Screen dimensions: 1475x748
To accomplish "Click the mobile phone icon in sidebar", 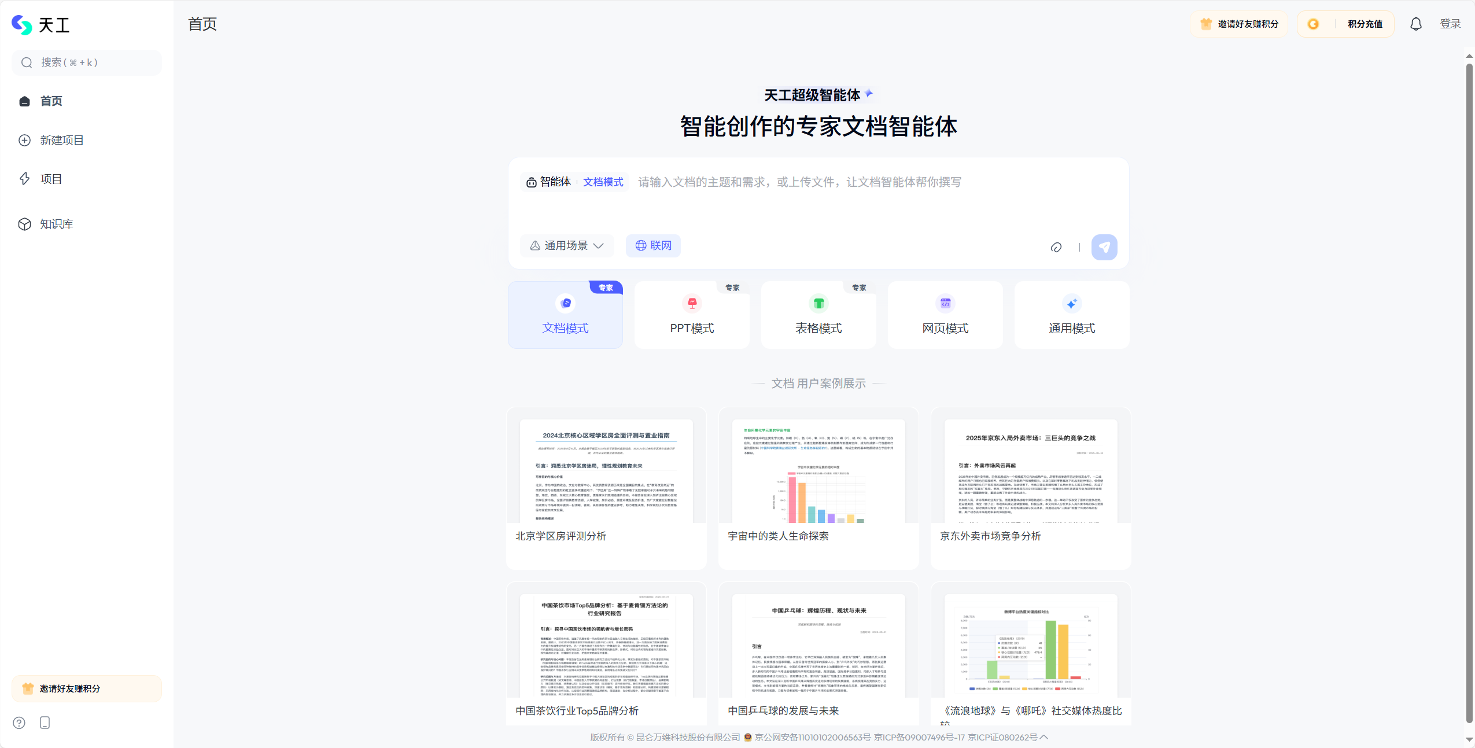I will 45,723.
